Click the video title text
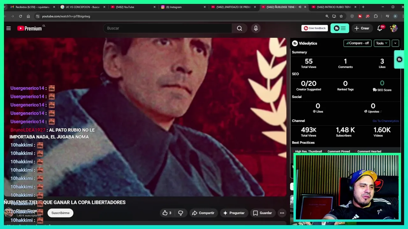Screen dimensions: 408x229 pos(65,202)
